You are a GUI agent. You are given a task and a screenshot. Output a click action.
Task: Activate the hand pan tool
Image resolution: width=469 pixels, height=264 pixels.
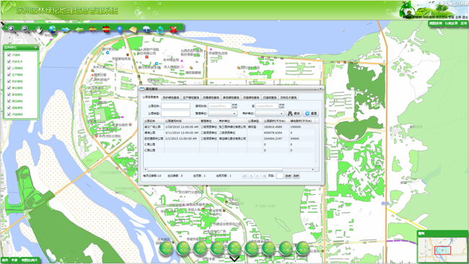click(x=39, y=30)
